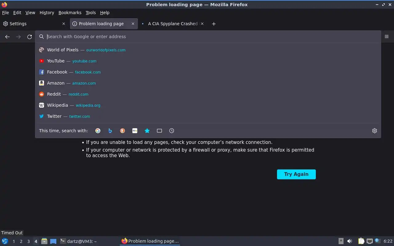Open the Help menu
Viewport: 394px width, 246px height.
click(x=105, y=13)
